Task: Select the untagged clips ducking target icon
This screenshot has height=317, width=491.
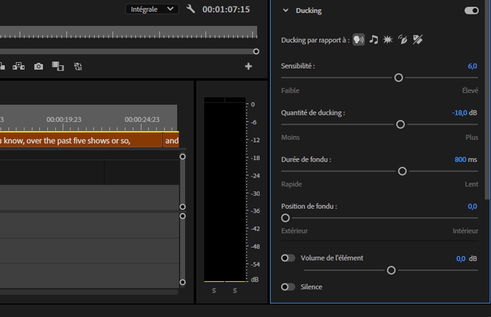Action: (417, 39)
